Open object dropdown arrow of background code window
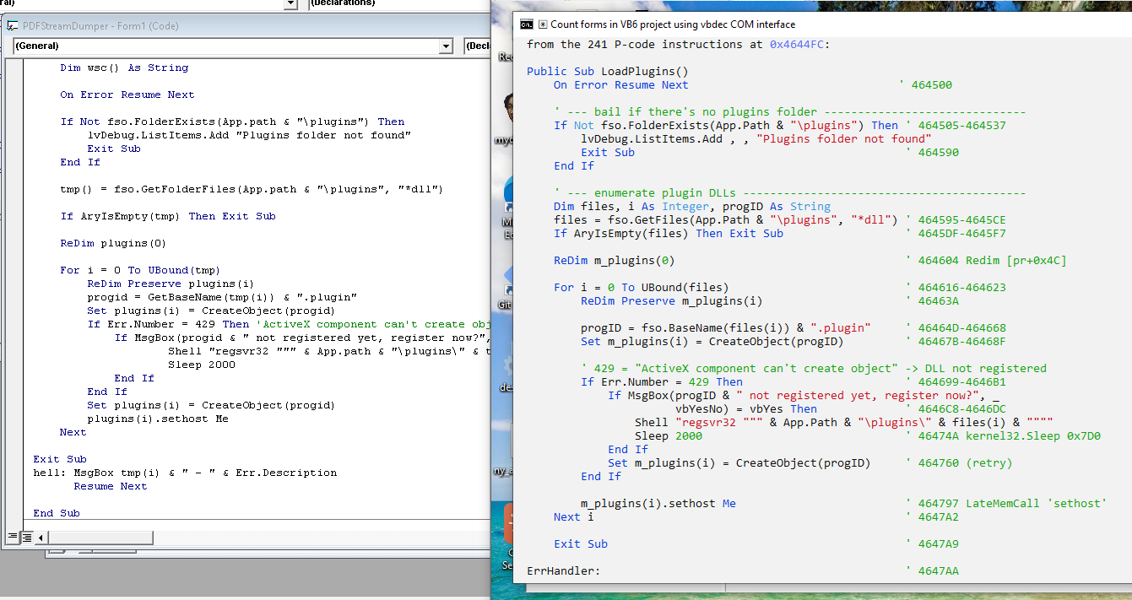1132x600 pixels. coord(291,3)
